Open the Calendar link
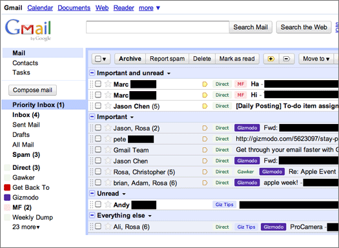339x248 pixels. tap(40, 8)
